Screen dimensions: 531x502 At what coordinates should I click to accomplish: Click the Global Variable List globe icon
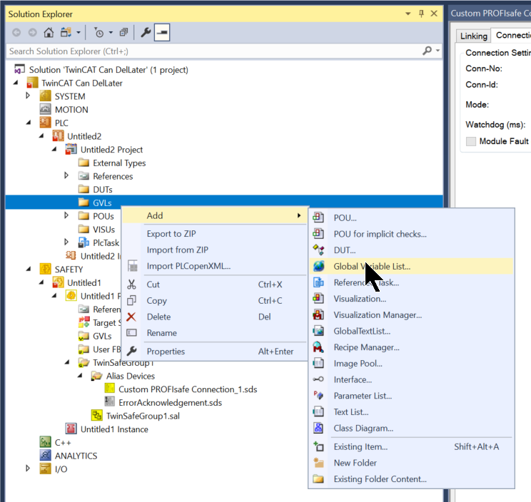pos(318,266)
